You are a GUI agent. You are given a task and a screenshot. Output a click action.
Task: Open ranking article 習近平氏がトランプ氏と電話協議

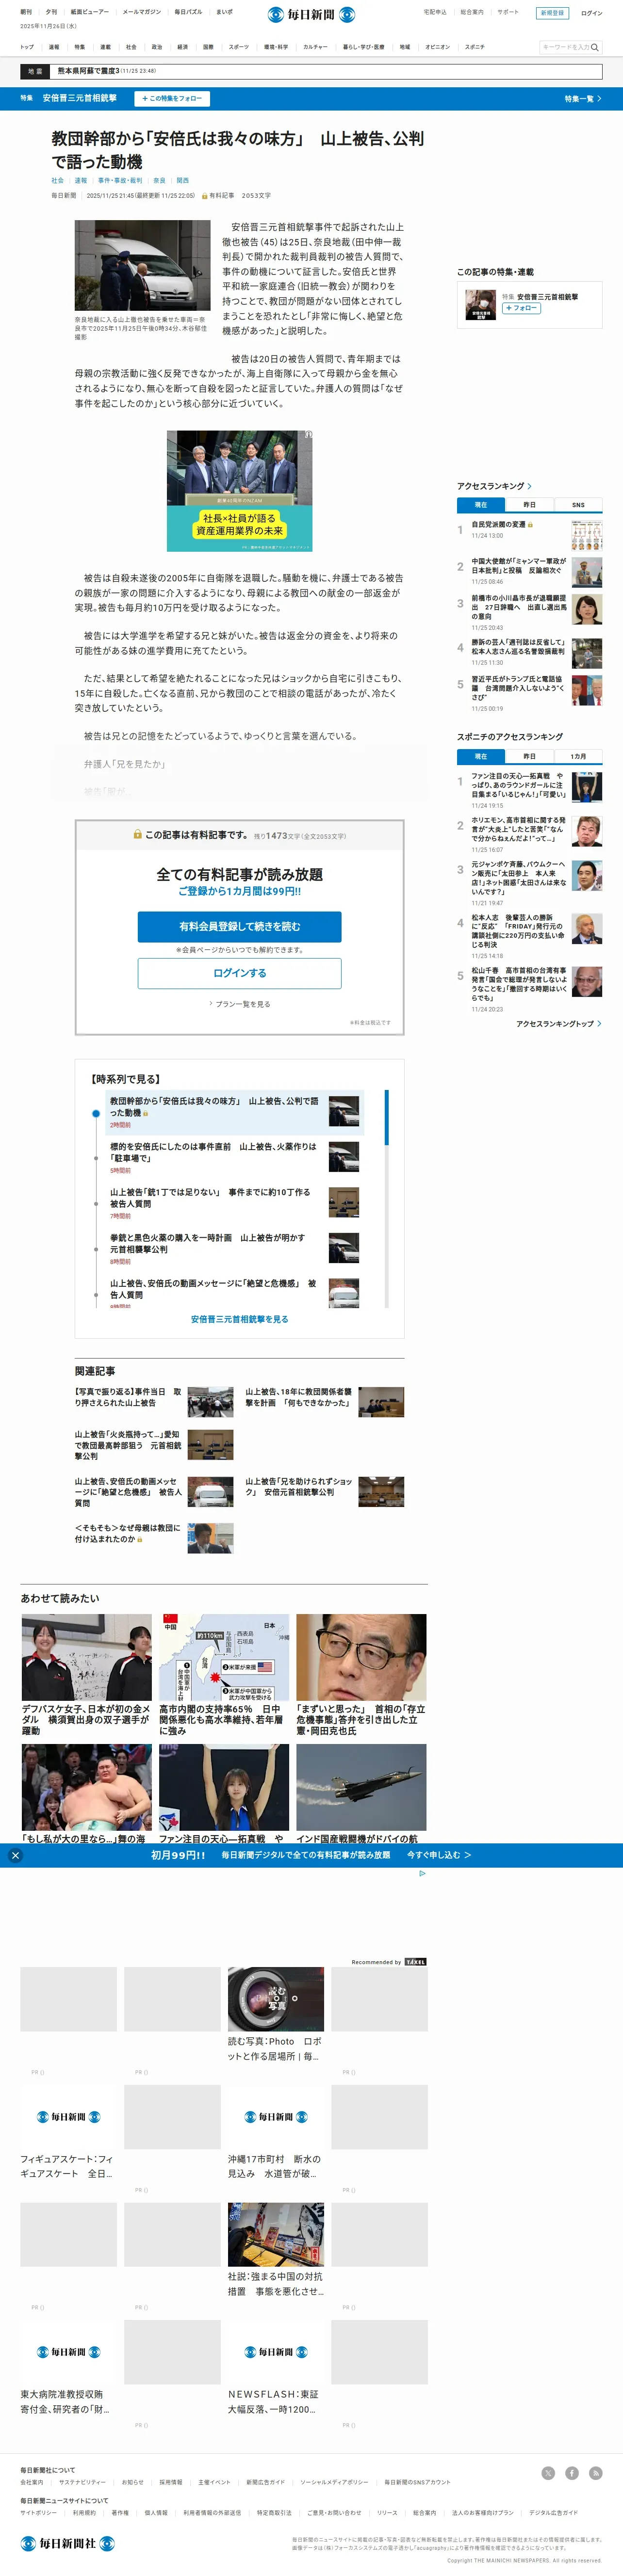pyautogui.click(x=518, y=687)
